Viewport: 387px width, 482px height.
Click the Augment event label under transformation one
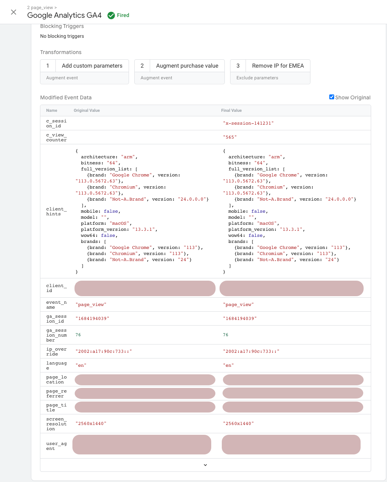[x=61, y=77]
